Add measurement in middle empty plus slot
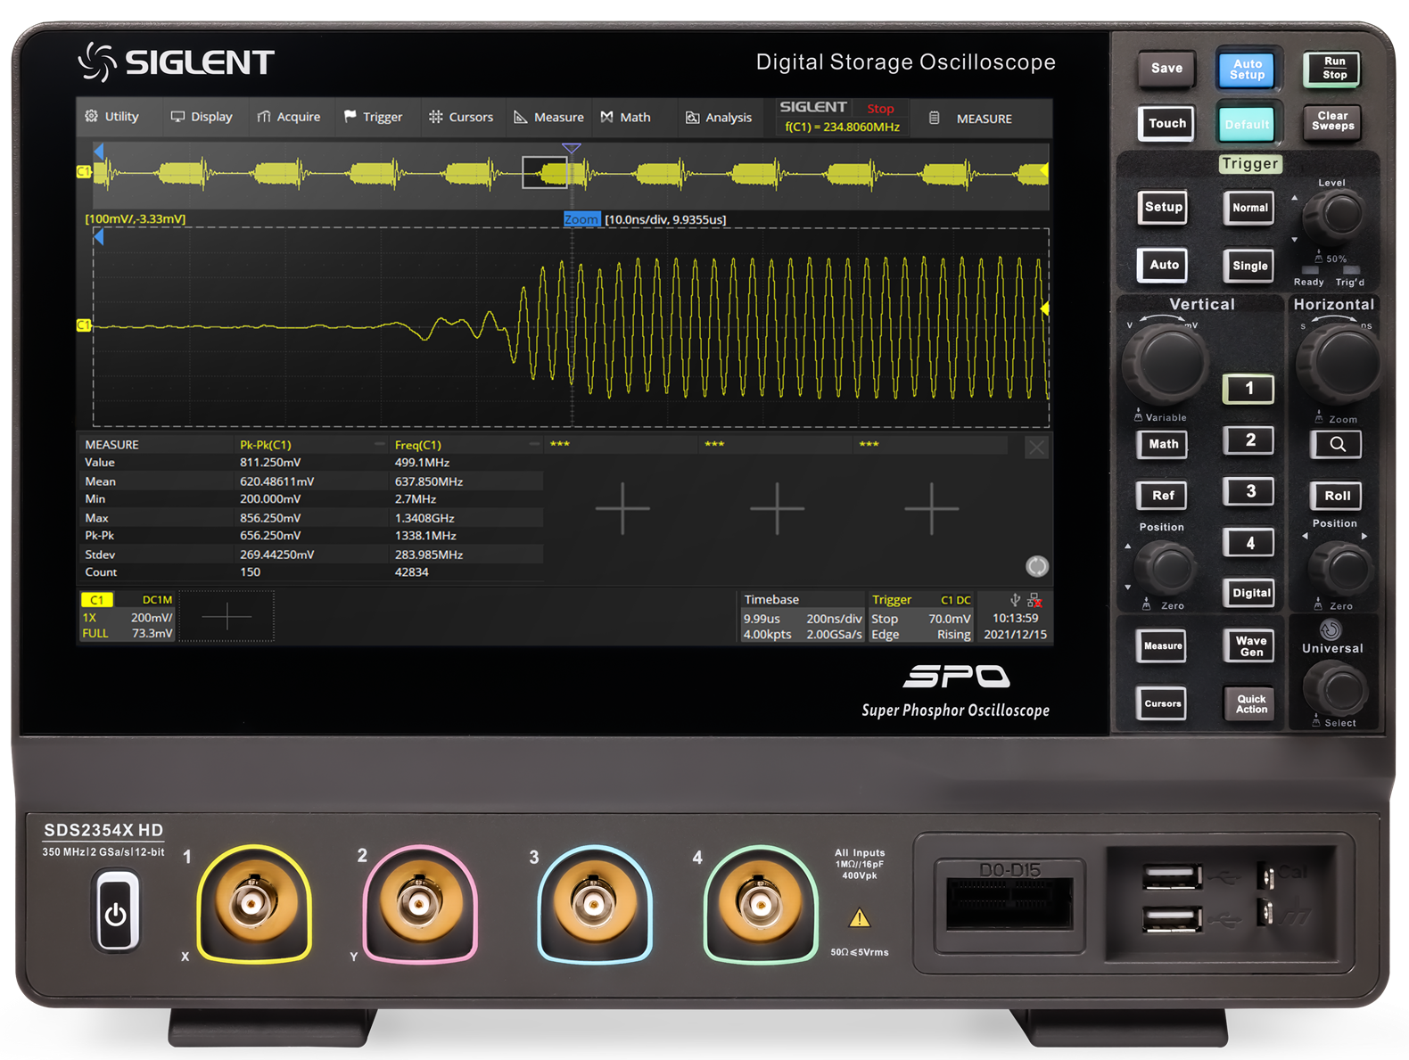Image resolution: width=1409 pixels, height=1060 pixels. pyautogui.click(x=777, y=508)
